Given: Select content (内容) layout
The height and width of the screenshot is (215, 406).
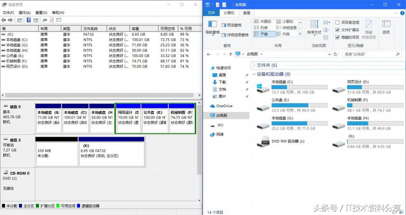Looking at the screenshot, I should pos(283,34).
